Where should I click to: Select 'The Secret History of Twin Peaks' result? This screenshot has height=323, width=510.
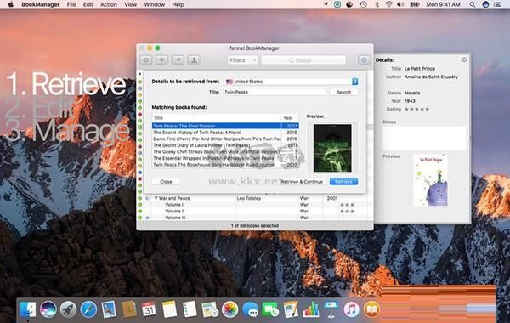[225, 133]
